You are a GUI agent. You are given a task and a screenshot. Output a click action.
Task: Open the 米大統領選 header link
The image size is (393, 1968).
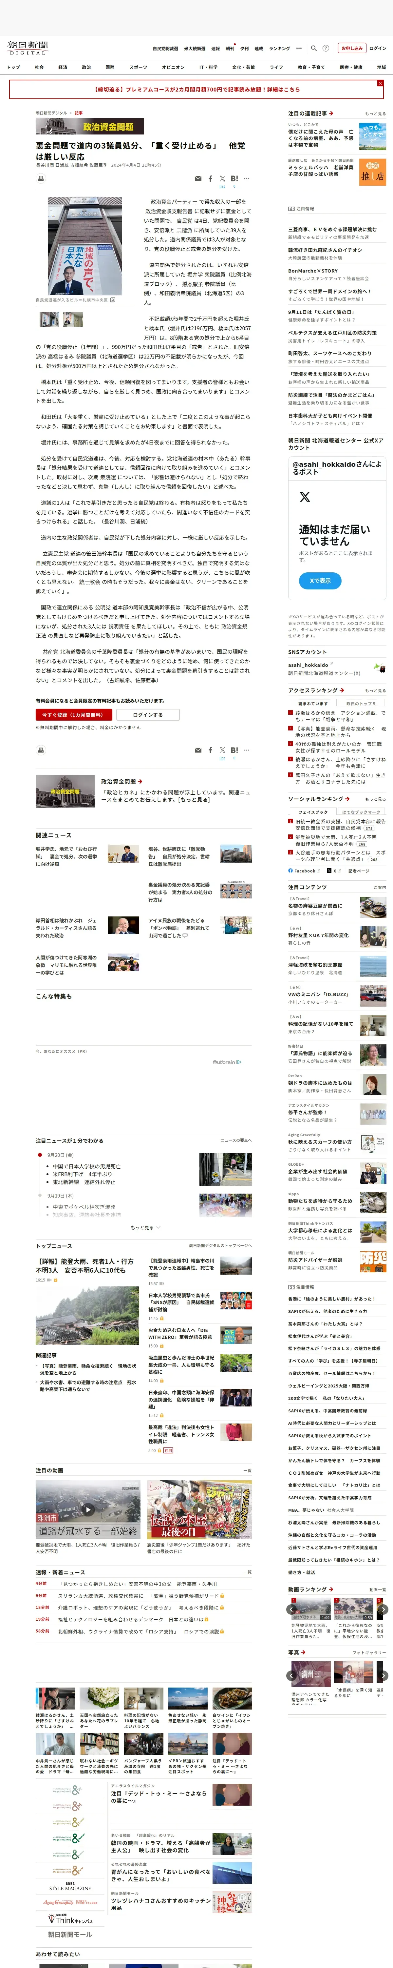[195, 48]
